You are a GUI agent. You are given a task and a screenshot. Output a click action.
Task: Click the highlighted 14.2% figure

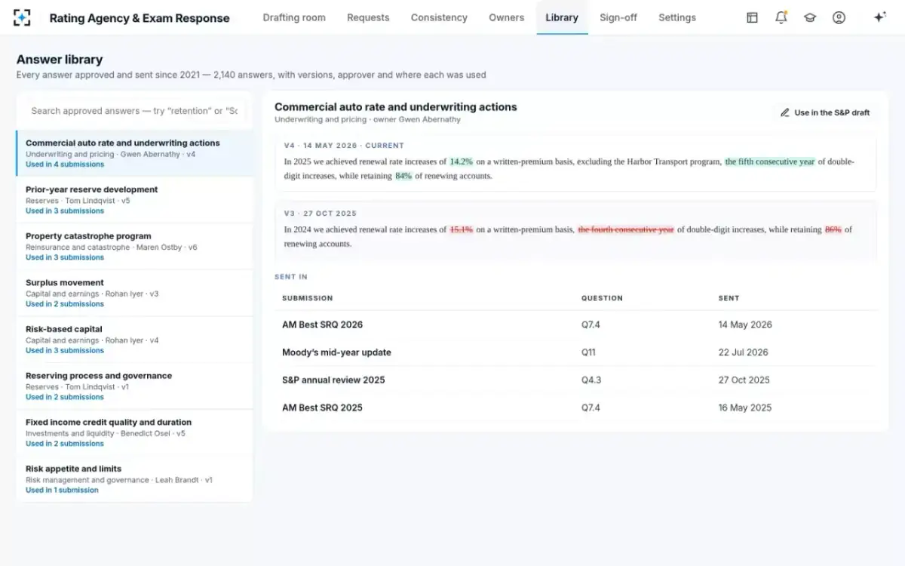click(462, 161)
